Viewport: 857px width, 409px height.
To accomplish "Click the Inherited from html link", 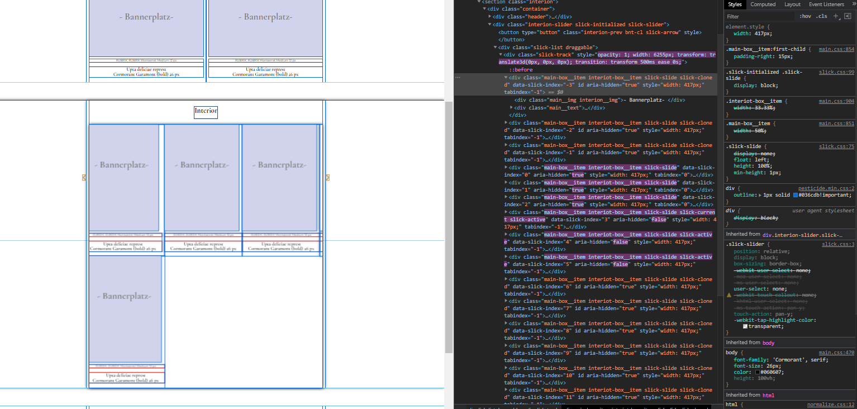I will (x=768, y=395).
